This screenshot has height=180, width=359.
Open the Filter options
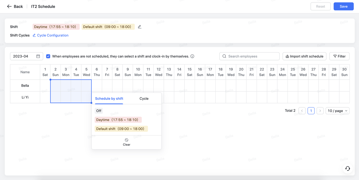[x=339, y=56]
